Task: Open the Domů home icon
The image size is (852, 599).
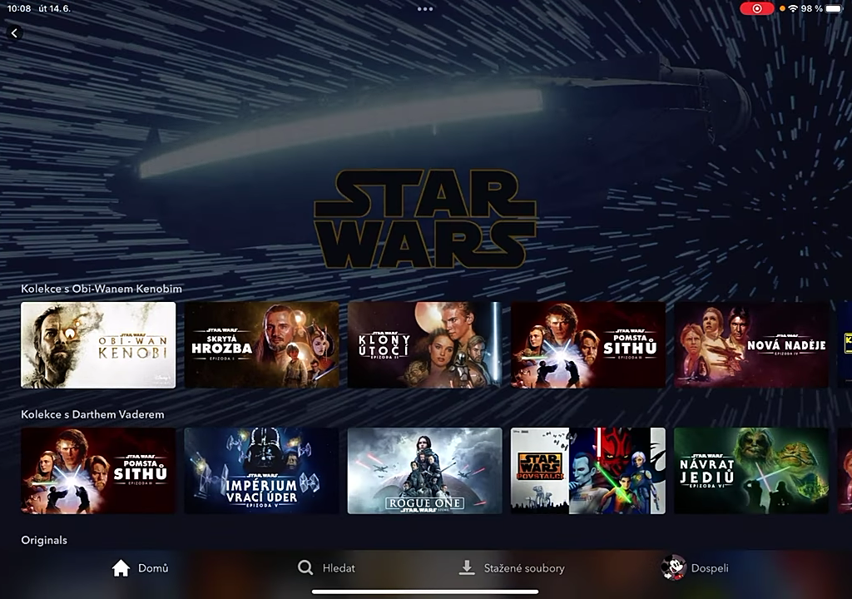Action: click(x=119, y=567)
